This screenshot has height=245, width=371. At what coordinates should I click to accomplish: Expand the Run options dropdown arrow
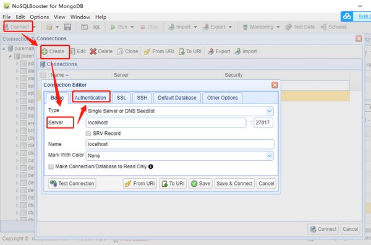132,27
